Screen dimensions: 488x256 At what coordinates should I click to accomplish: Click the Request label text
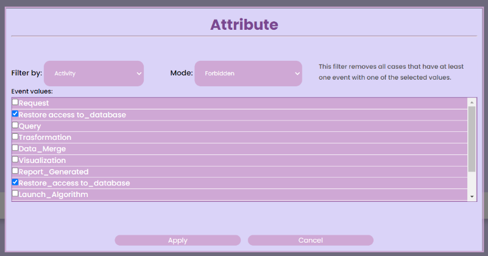pos(34,103)
